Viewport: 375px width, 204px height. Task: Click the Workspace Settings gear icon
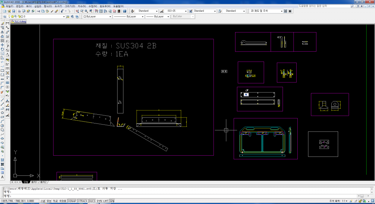pos(286,11)
